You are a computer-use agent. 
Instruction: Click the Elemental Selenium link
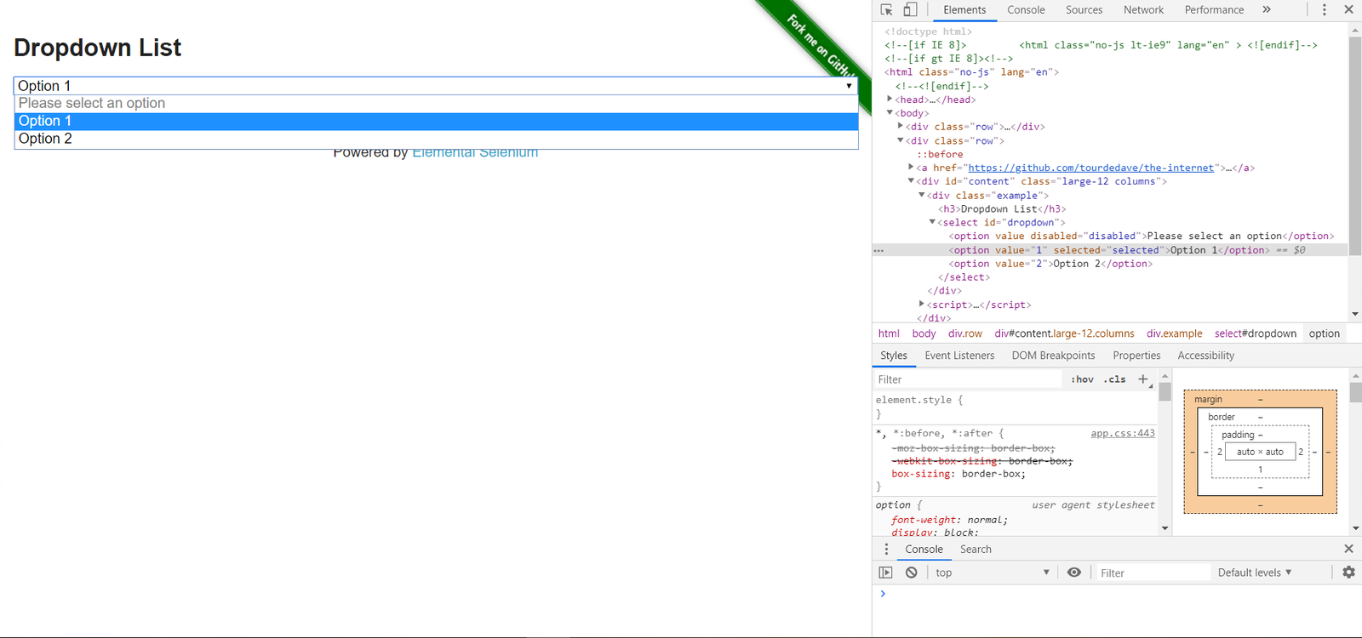point(475,154)
